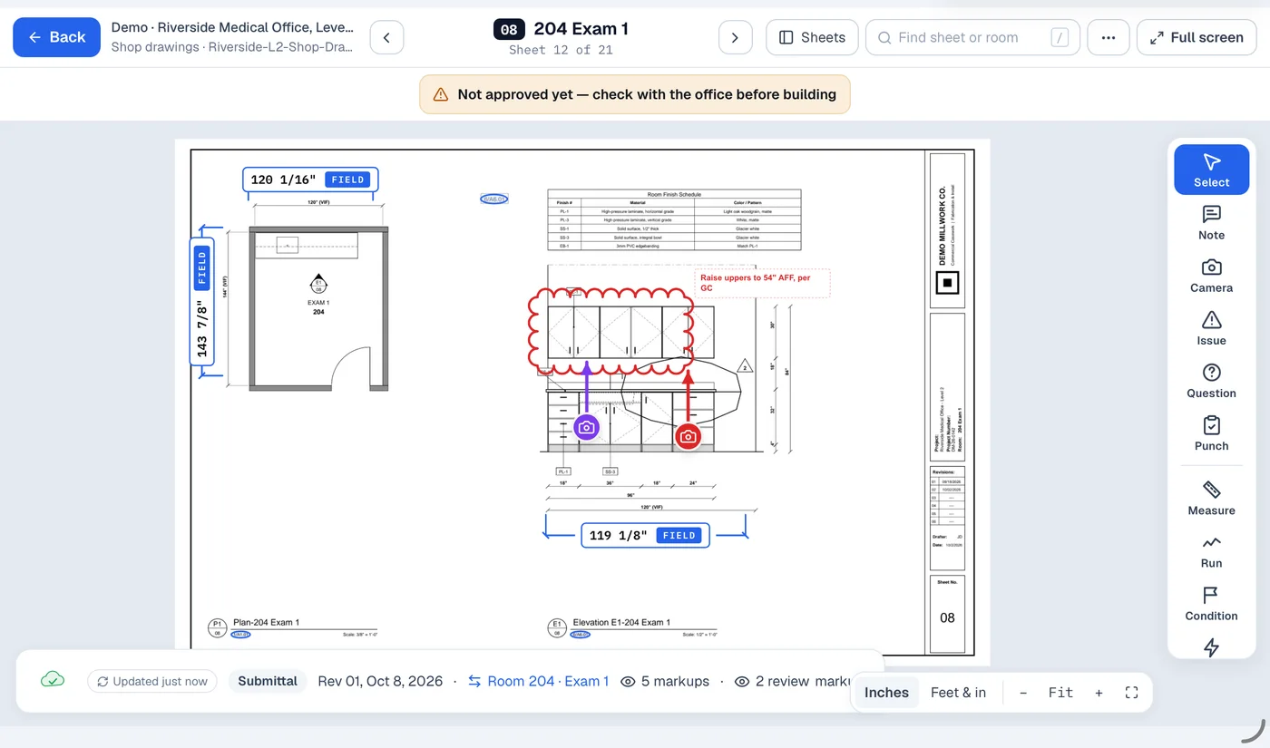Select the Note tool

tap(1211, 222)
